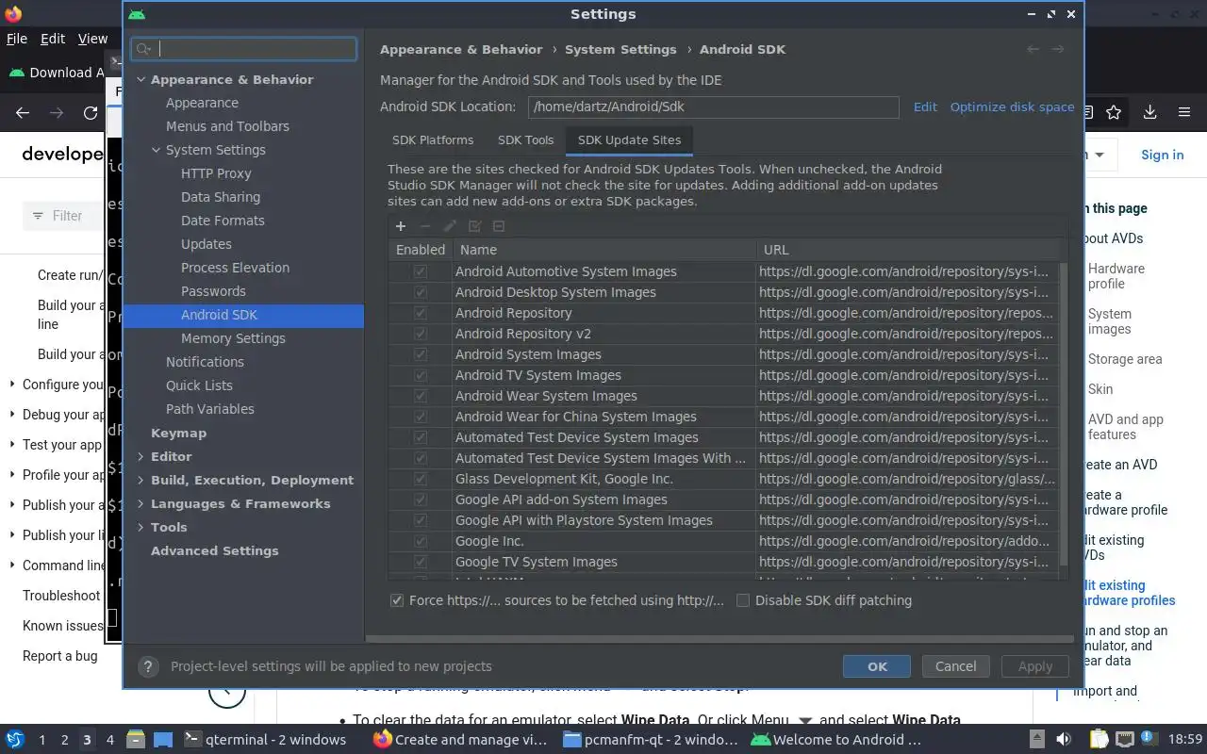The width and height of the screenshot is (1207, 754).
Task: Click the clipboard tray icon
Action: [x=1098, y=740]
